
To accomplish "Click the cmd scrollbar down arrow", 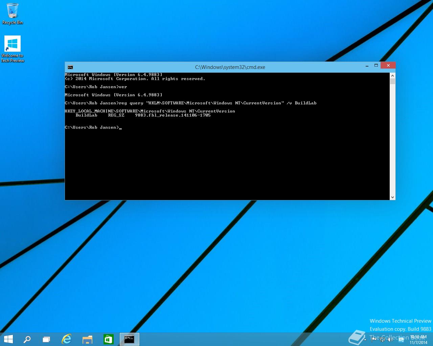I will tap(392, 197).
